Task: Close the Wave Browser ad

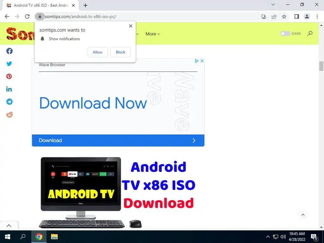Action: tap(202, 61)
